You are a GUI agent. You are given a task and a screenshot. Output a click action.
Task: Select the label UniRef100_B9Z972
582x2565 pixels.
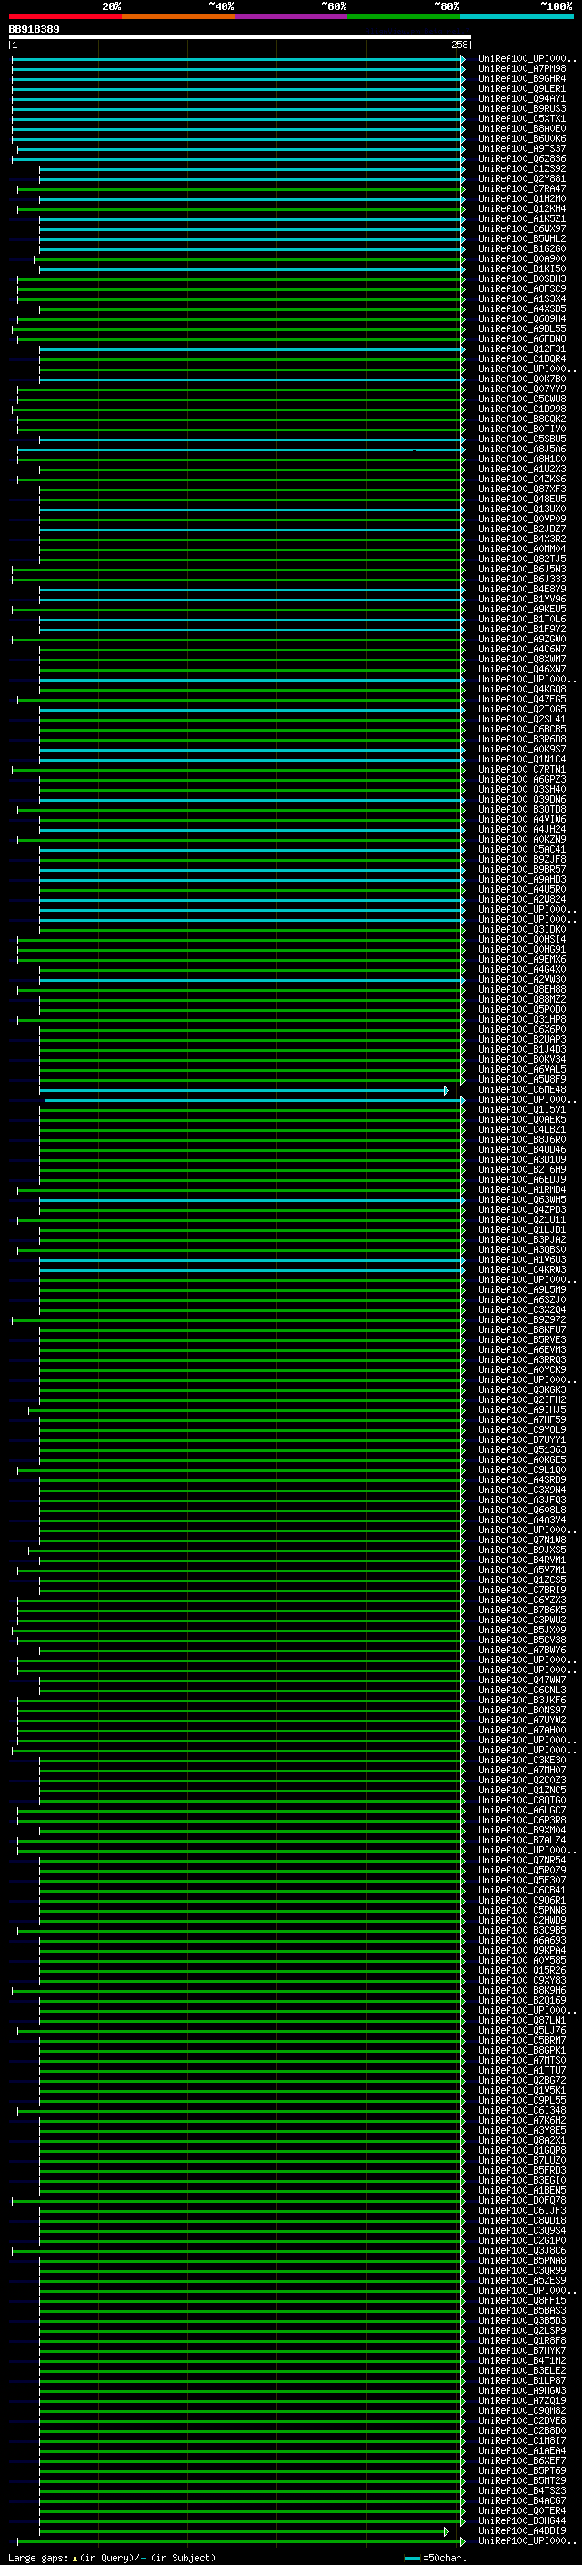(x=522, y=1320)
